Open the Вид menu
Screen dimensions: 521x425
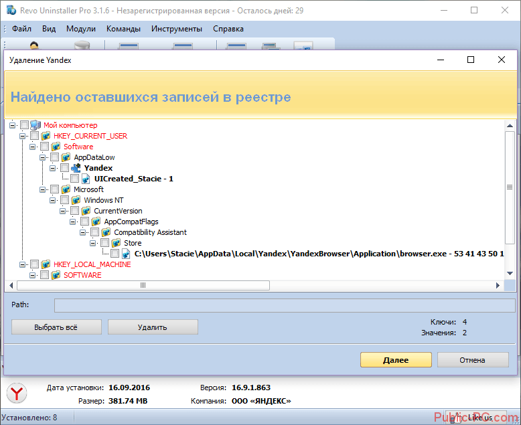pos(49,29)
